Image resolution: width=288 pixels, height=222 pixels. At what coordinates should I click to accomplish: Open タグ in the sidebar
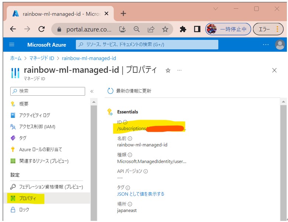23,138
